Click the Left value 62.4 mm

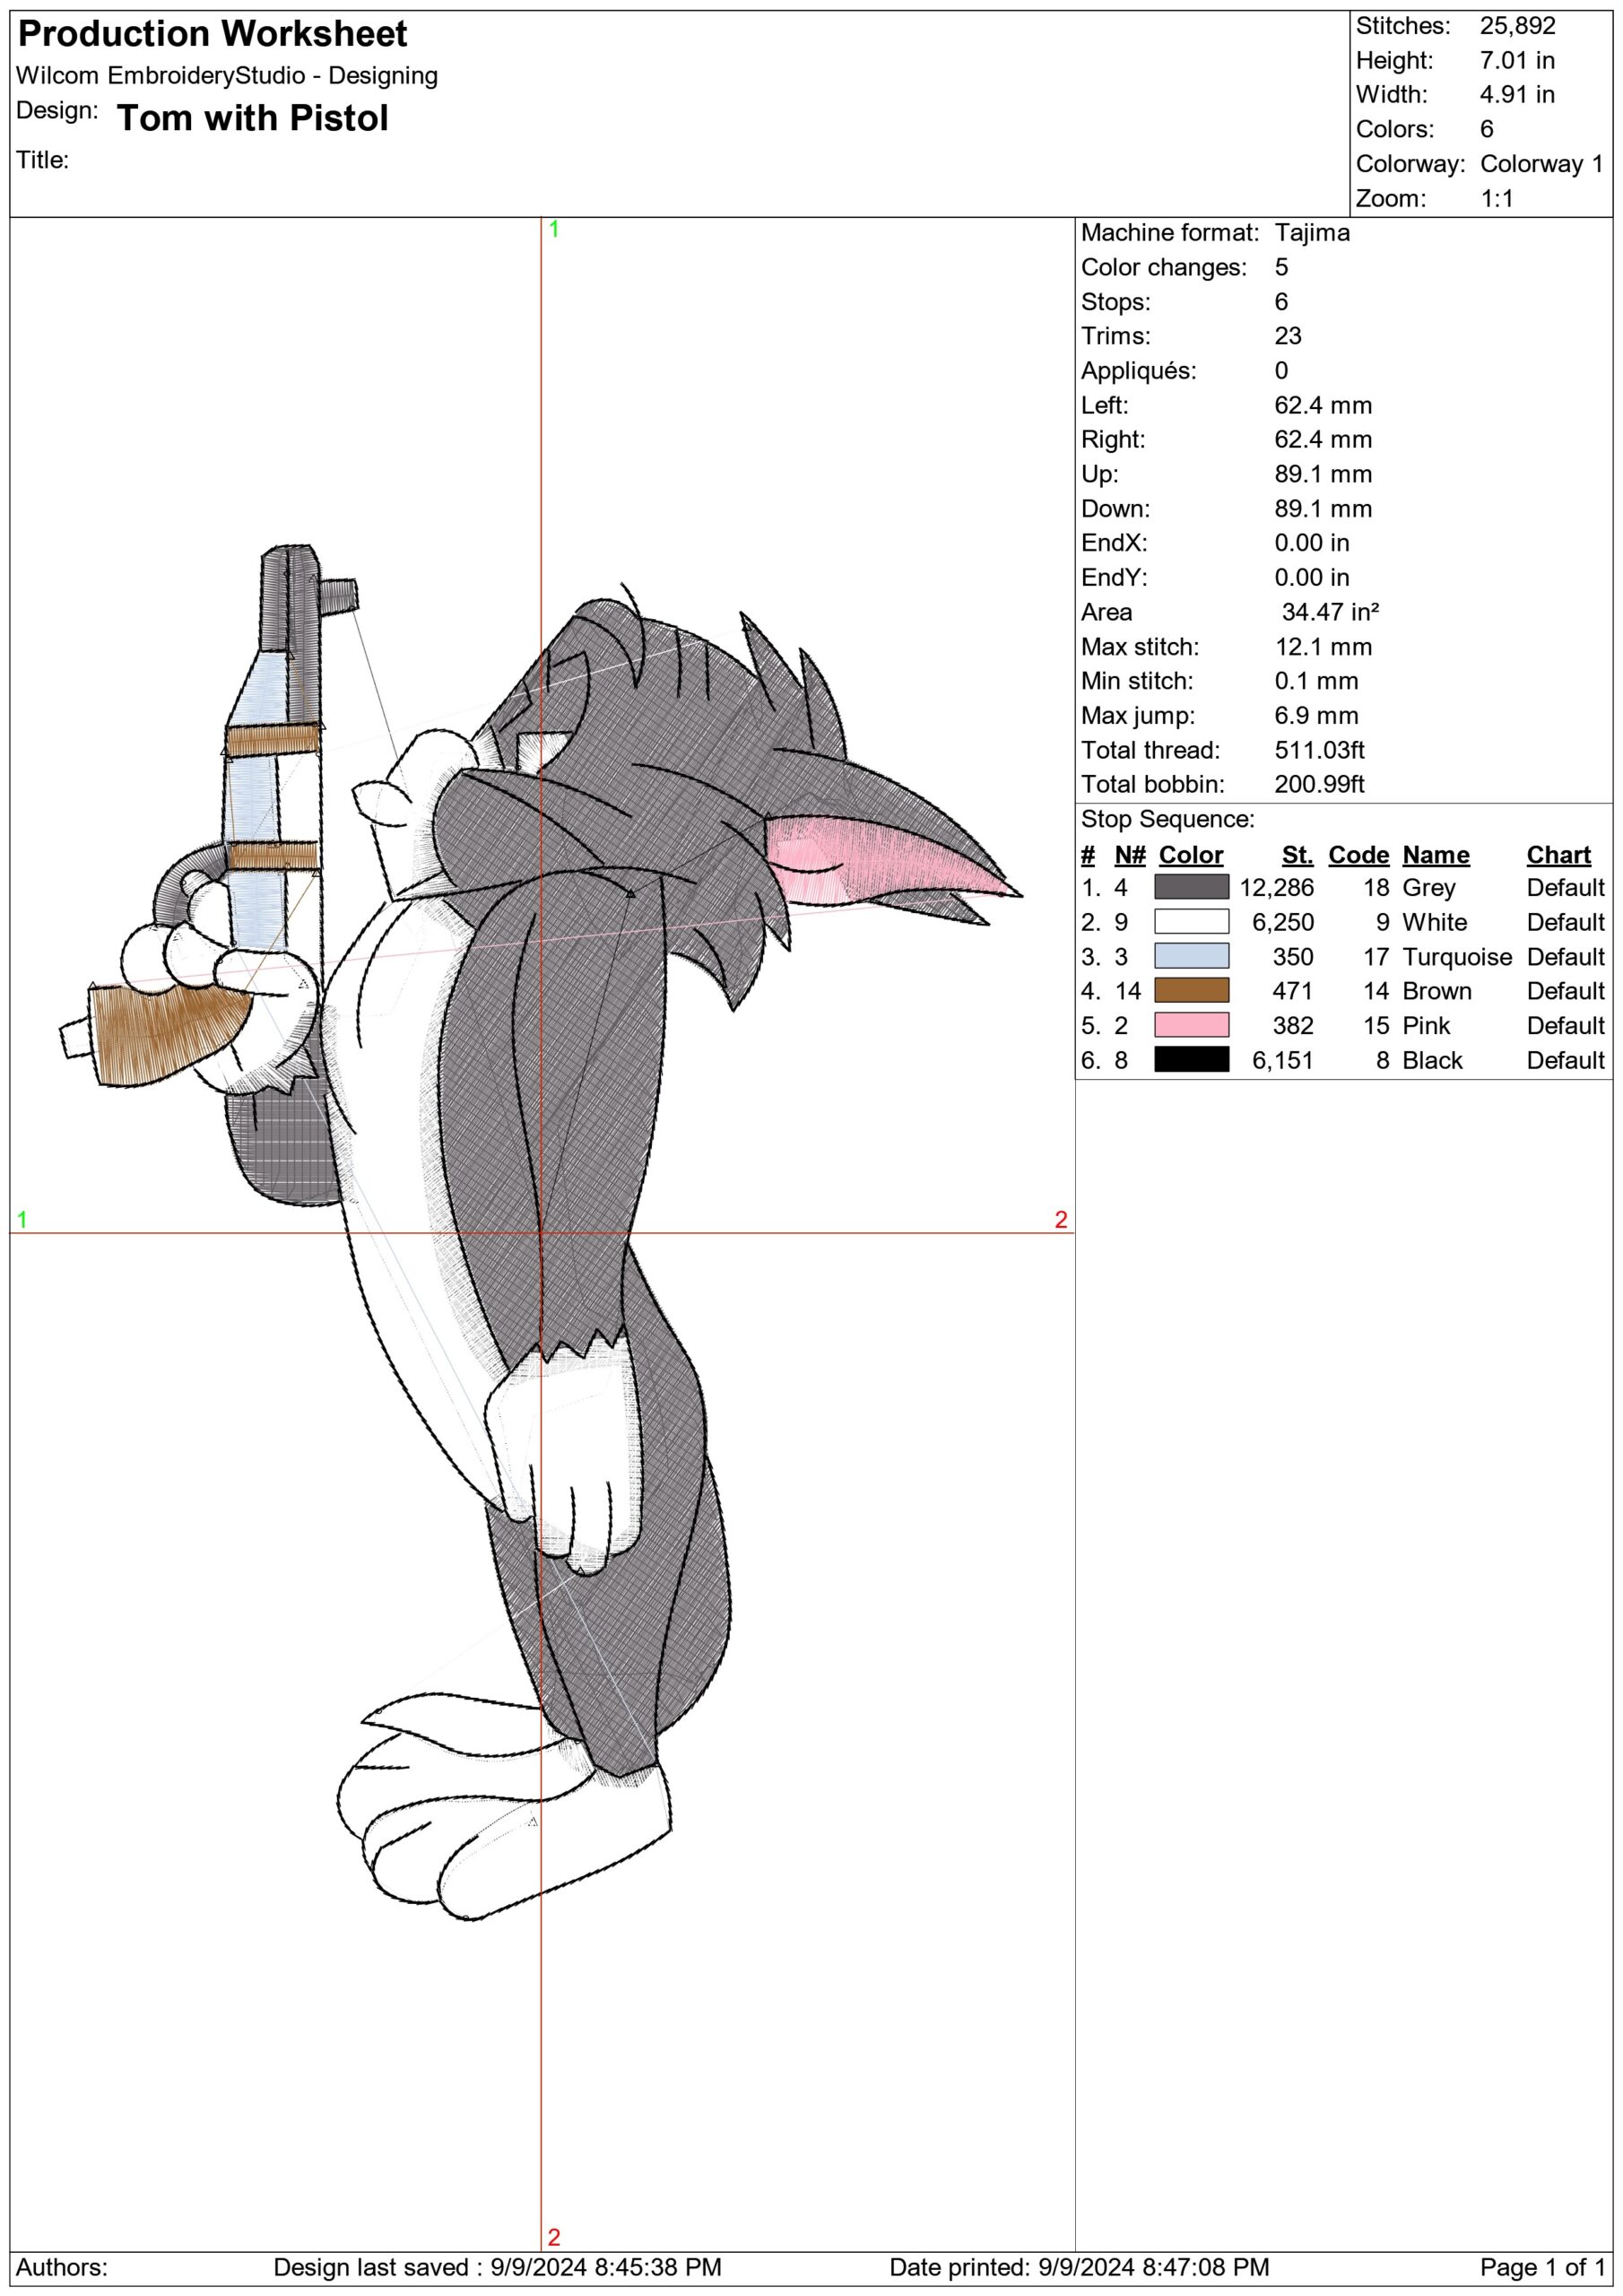(x=1323, y=405)
